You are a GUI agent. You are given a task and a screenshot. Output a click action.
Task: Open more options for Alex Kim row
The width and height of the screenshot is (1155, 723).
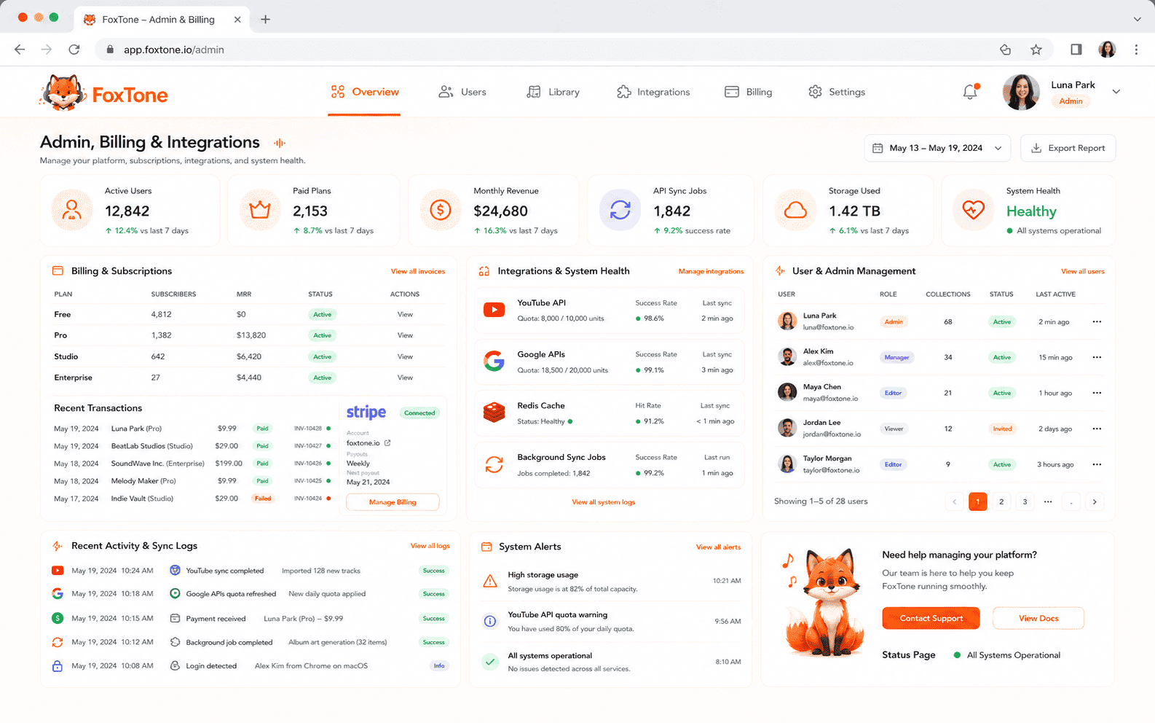point(1097,357)
